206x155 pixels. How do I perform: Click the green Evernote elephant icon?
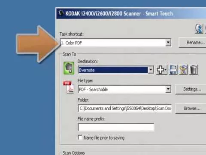click(69, 68)
